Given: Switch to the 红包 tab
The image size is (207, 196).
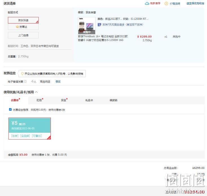Looking at the screenshot, I should coord(39,100).
